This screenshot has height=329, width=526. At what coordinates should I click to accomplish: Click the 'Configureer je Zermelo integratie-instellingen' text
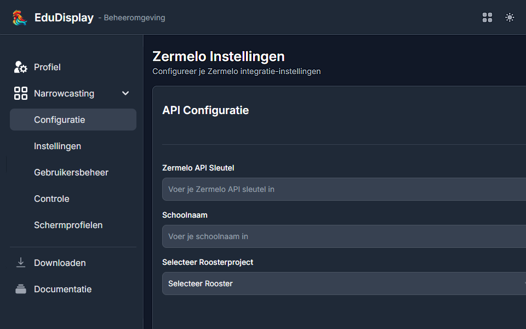(237, 71)
